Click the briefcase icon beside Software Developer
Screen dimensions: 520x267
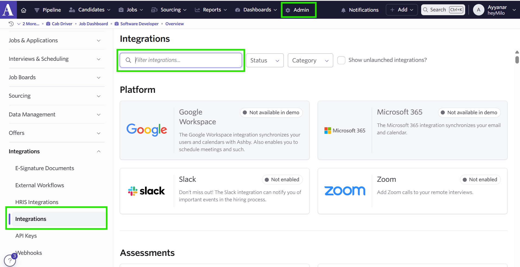click(117, 24)
